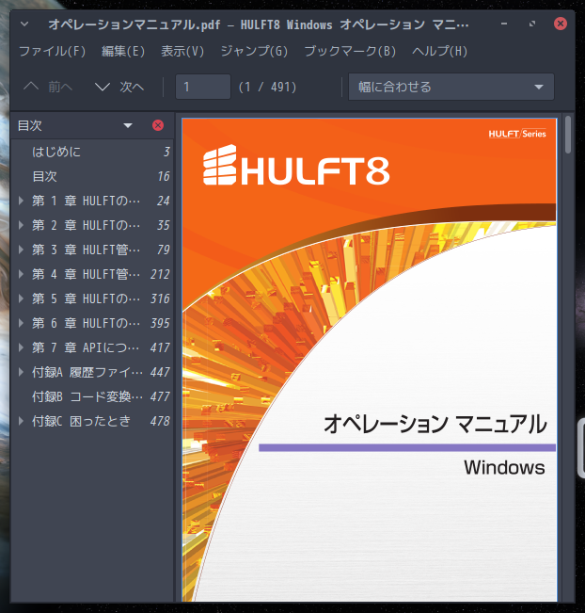Screen dimensions: 585x613
Task: Select 付録B コード変換… row
Action: click(92, 396)
